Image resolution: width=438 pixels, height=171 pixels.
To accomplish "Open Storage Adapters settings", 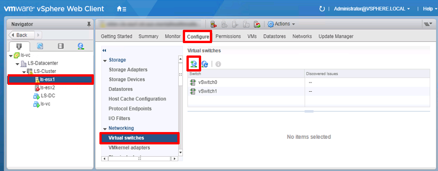I will point(128,70).
